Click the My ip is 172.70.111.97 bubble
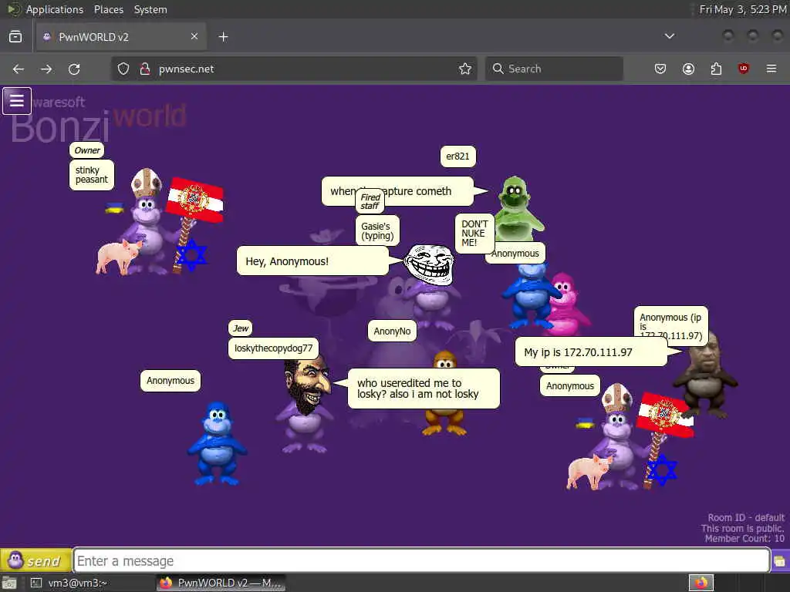 tap(592, 351)
